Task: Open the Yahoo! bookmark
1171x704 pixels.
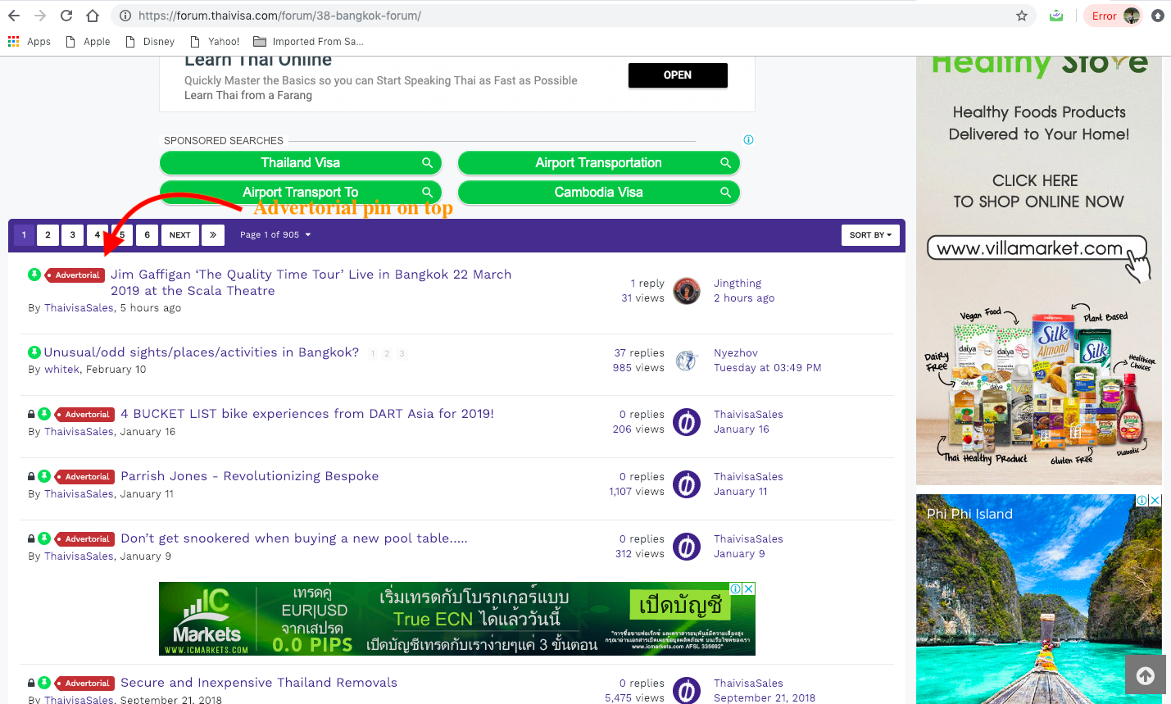Action: 215,42
